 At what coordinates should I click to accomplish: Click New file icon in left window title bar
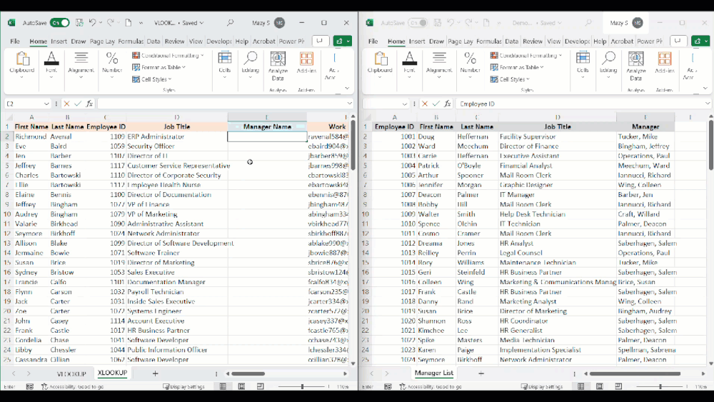click(129, 23)
